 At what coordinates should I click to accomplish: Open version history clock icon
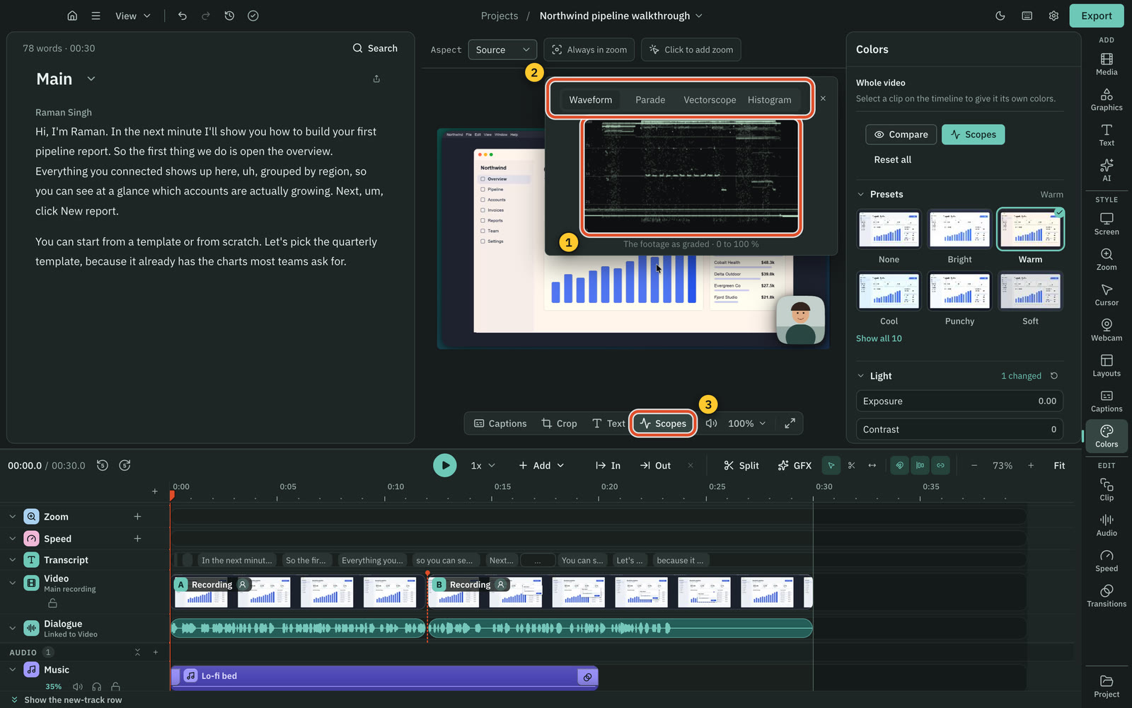click(229, 16)
